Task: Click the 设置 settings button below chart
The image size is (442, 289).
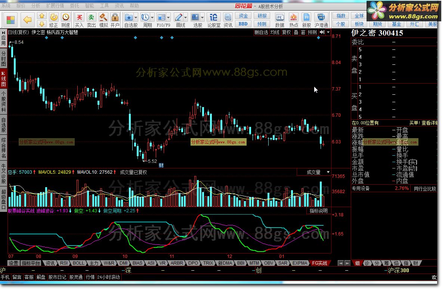Action: coord(13,263)
